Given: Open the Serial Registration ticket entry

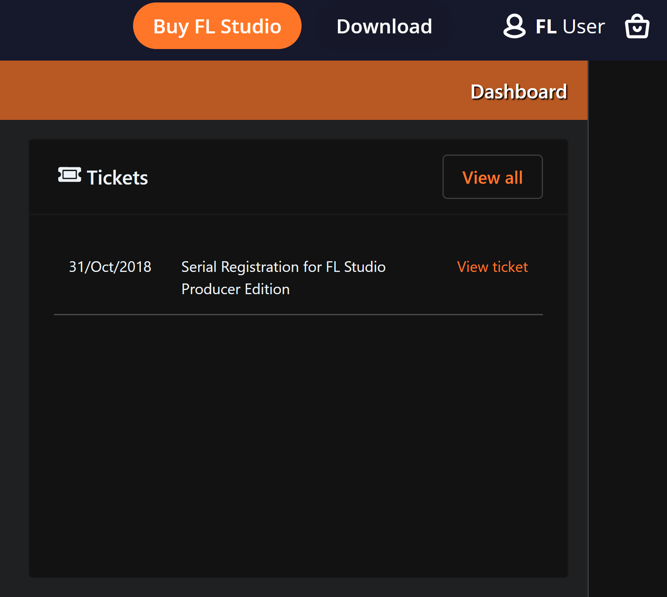Looking at the screenshot, I should (283, 278).
